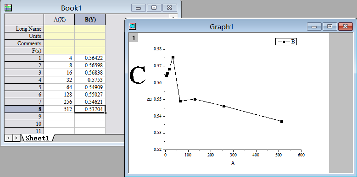The width and height of the screenshot is (357, 177).
Task: Select row header 3
Action: (x=24, y=73)
